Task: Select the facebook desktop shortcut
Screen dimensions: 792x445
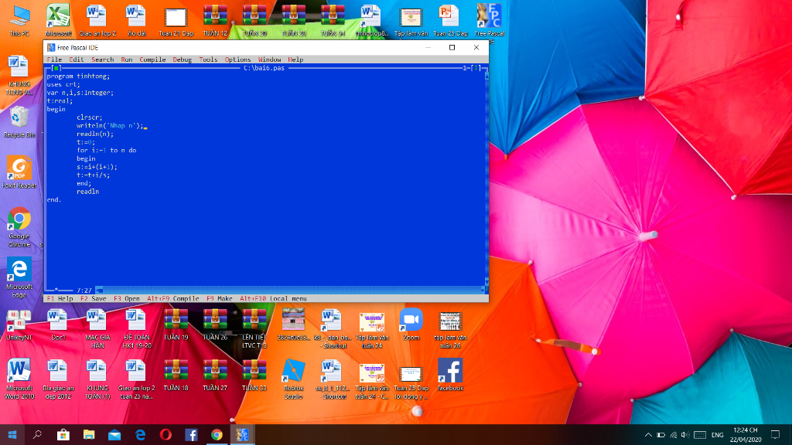Action: tap(450, 375)
